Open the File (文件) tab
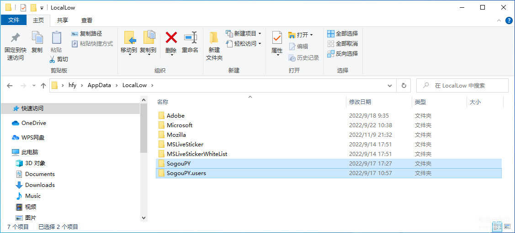This screenshot has height=233, width=515. click(x=13, y=20)
